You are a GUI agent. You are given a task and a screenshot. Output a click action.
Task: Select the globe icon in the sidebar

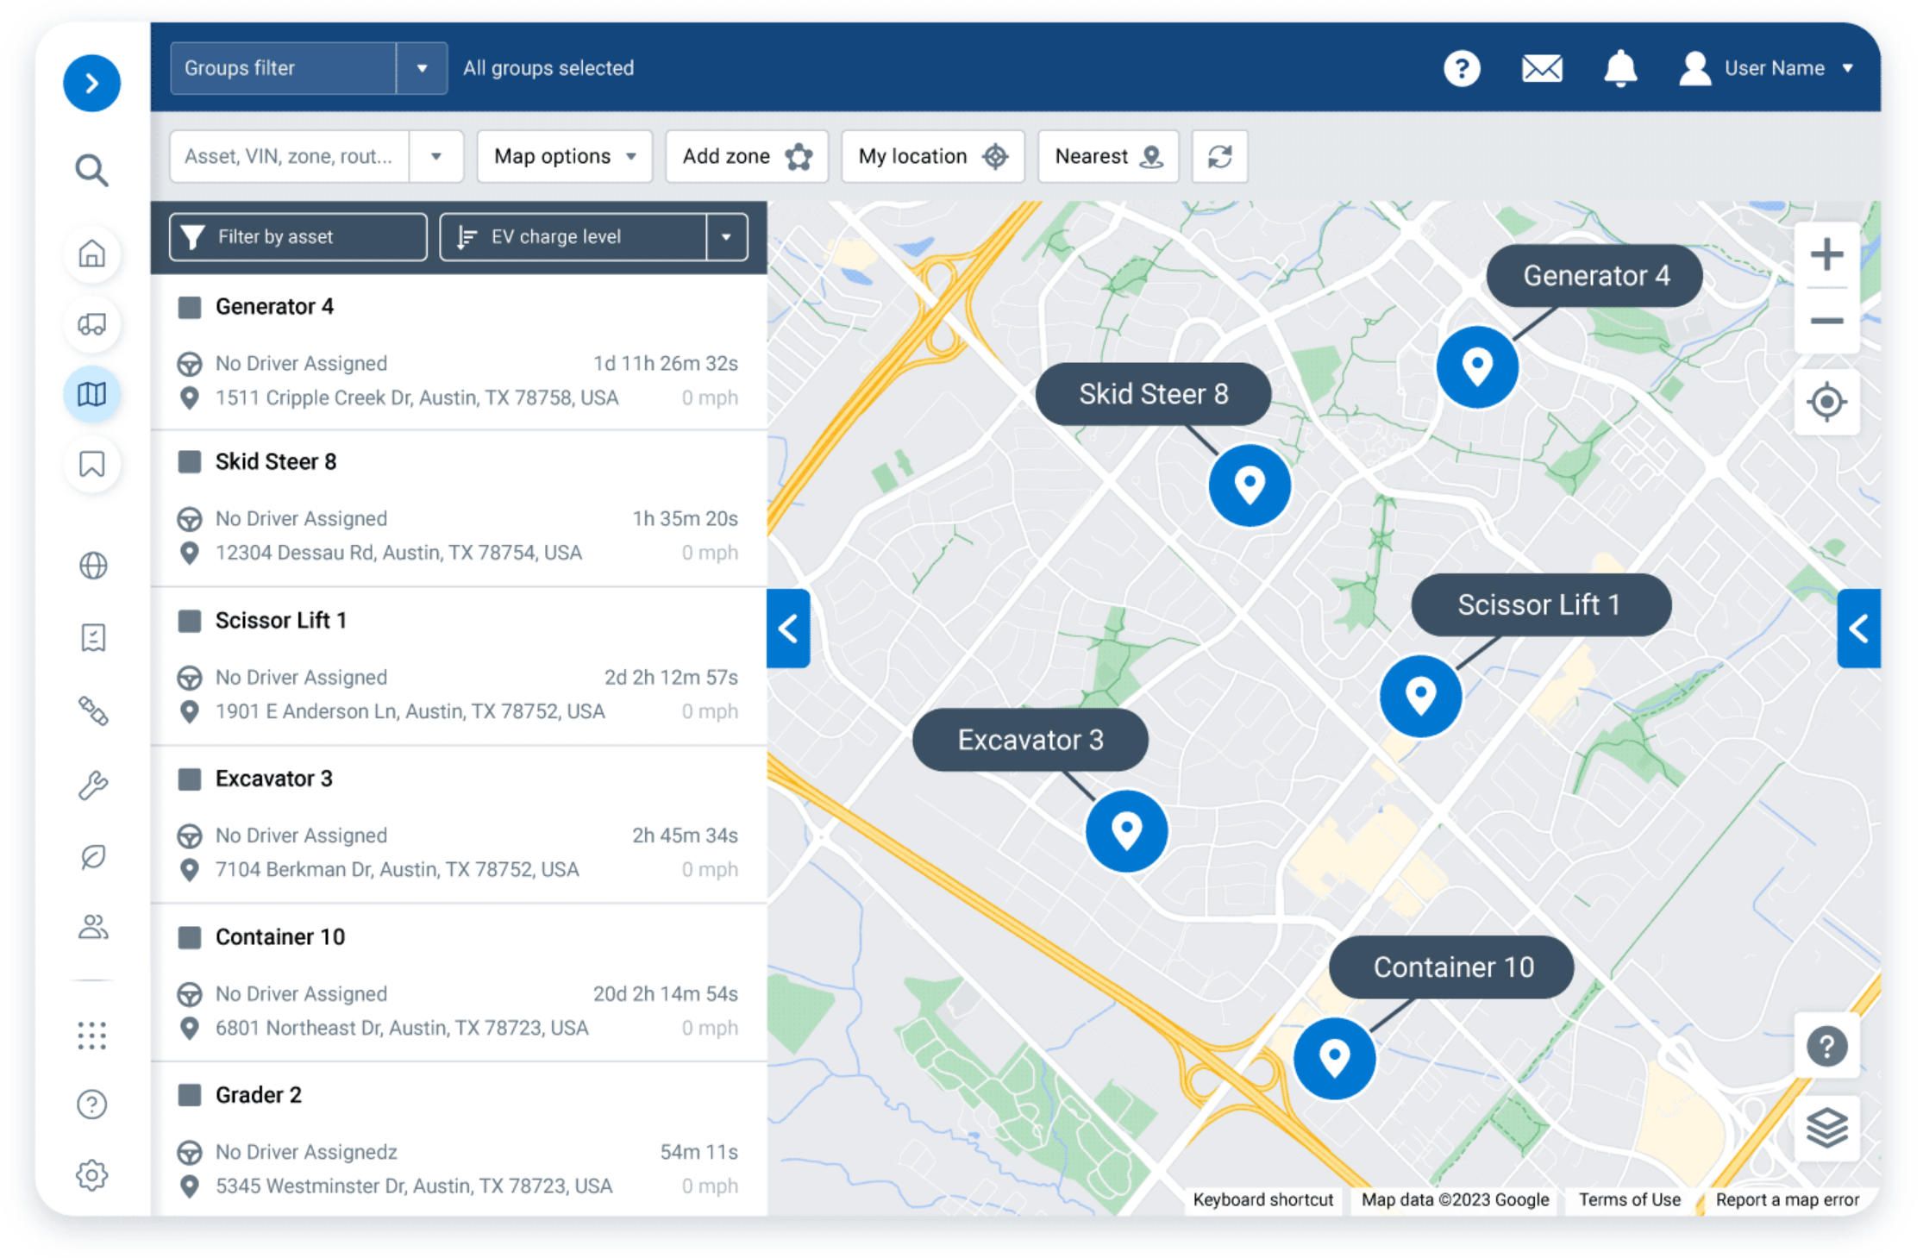pos(91,566)
